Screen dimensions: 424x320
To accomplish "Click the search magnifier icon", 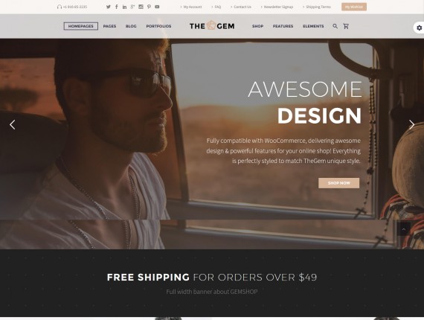I will [335, 26].
